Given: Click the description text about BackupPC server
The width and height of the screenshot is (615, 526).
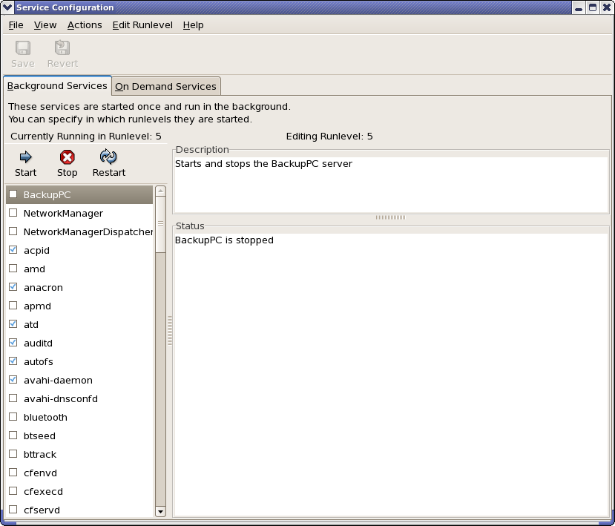Looking at the screenshot, I should point(263,164).
